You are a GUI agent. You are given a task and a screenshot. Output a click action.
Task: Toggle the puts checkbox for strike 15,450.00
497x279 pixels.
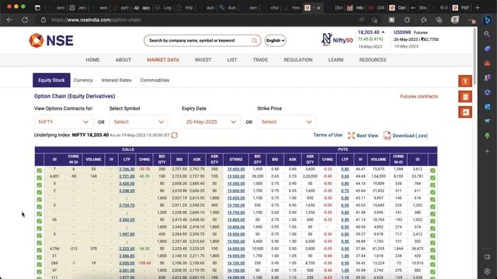(x=433, y=170)
